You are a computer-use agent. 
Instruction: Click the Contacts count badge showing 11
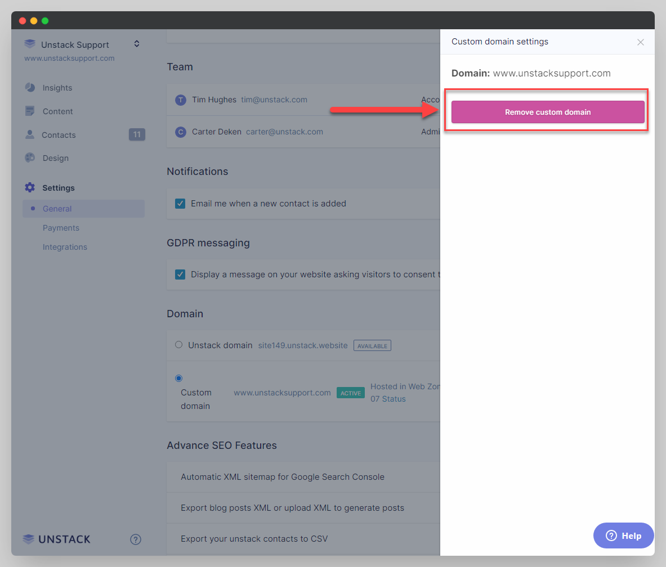137,134
